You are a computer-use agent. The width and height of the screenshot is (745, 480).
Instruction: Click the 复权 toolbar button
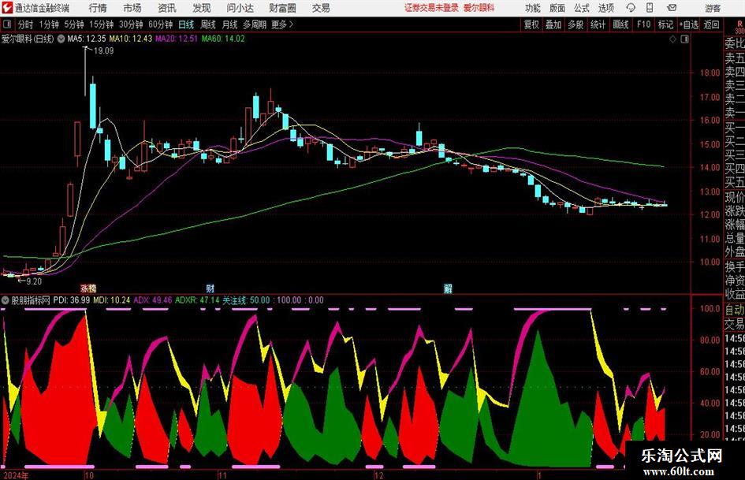coord(531,24)
